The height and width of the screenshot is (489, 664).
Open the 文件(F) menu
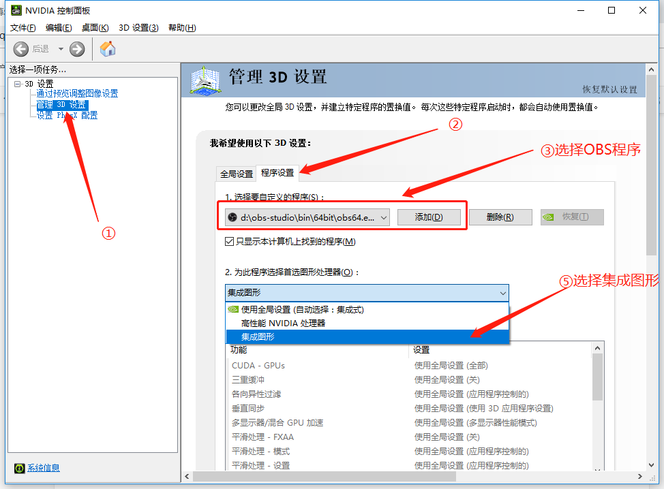coord(23,27)
